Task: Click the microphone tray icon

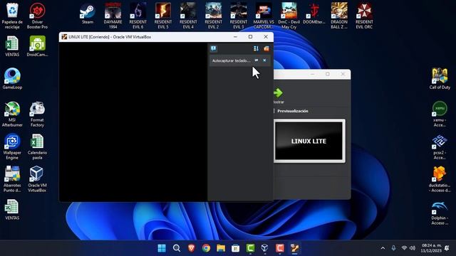Action: [393, 248]
